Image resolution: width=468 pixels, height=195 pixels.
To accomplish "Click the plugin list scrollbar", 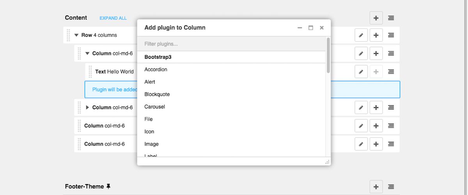I will pyautogui.click(x=328, y=55).
